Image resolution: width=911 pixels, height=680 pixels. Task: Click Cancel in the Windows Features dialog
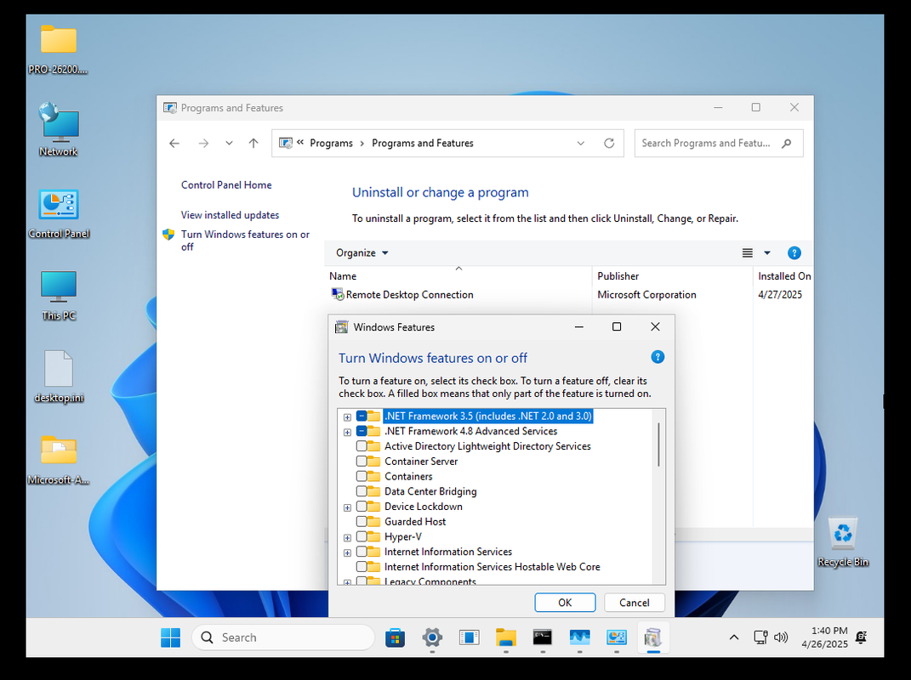pyautogui.click(x=635, y=603)
